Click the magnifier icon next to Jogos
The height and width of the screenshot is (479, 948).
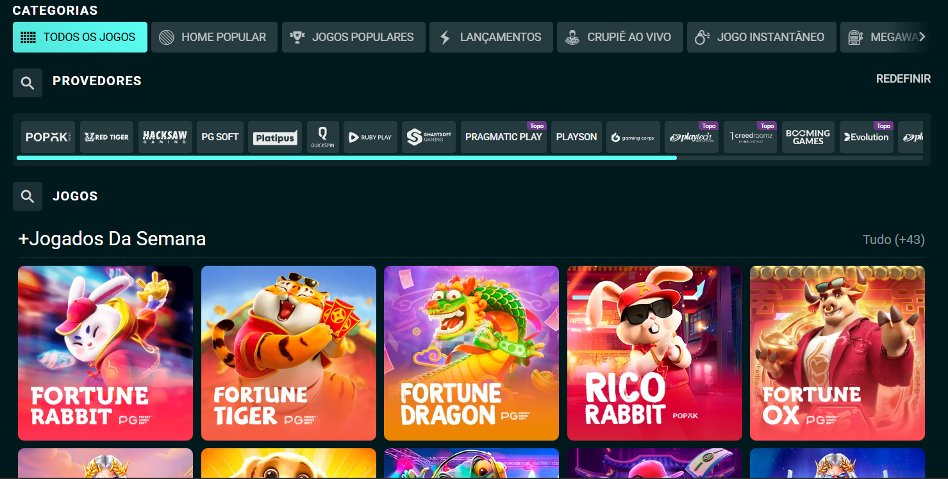(x=27, y=196)
